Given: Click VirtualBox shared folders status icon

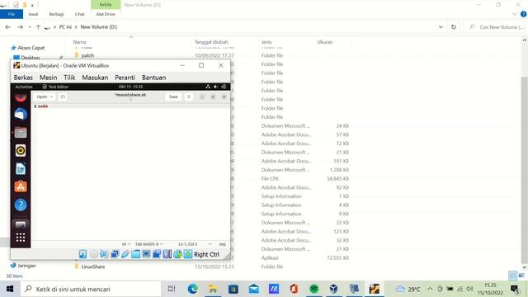Looking at the screenshot, I should coord(135,254).
